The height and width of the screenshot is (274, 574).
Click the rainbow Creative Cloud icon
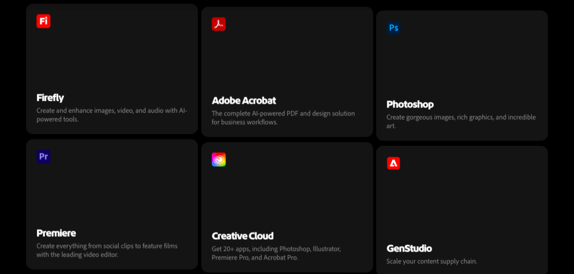coord(219,160)
